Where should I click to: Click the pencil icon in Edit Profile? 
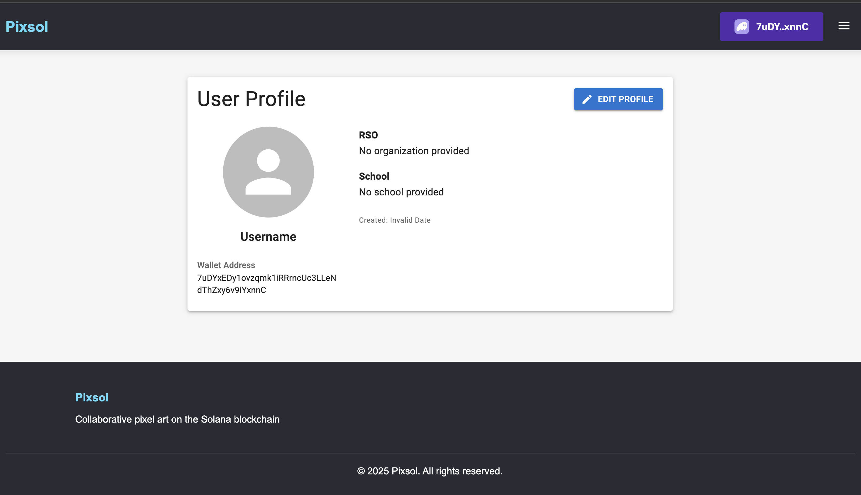click(587, 99)
